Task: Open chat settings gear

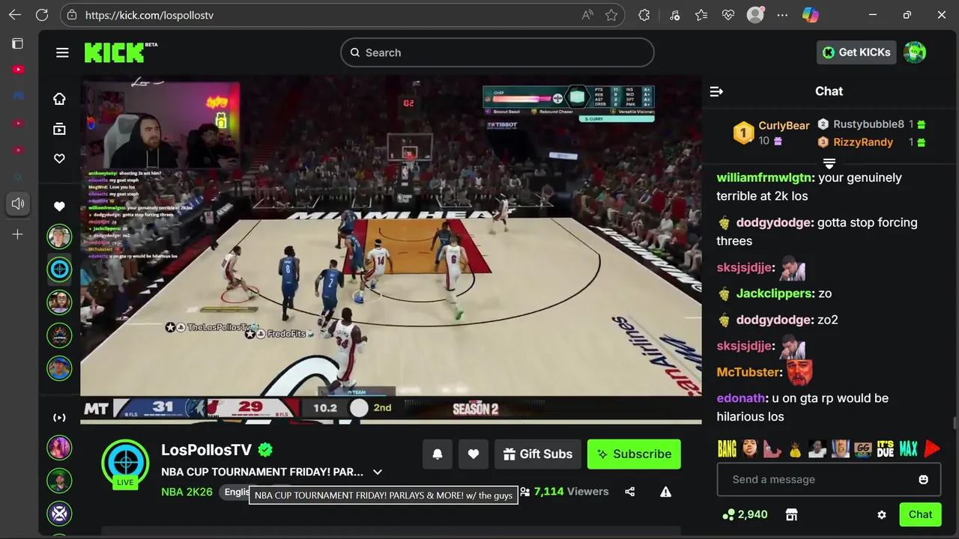Action: (x=882, y=514)
